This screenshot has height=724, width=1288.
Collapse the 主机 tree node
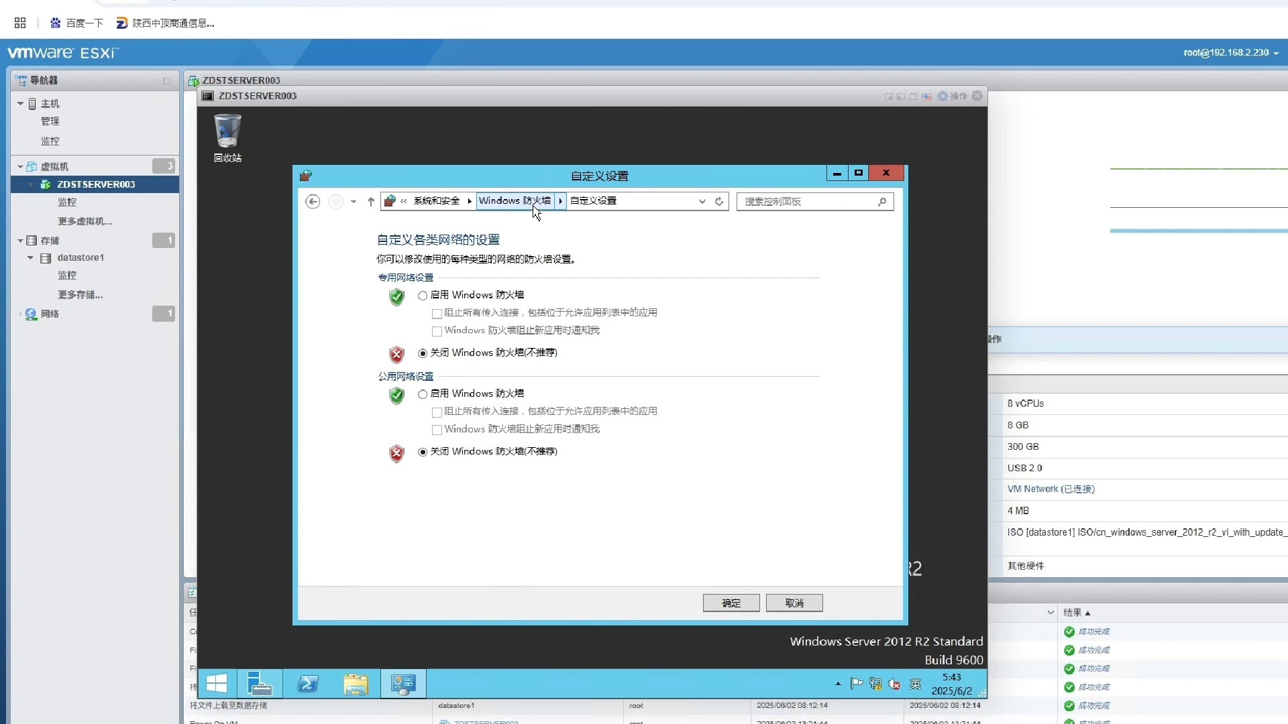coord(20,104)
